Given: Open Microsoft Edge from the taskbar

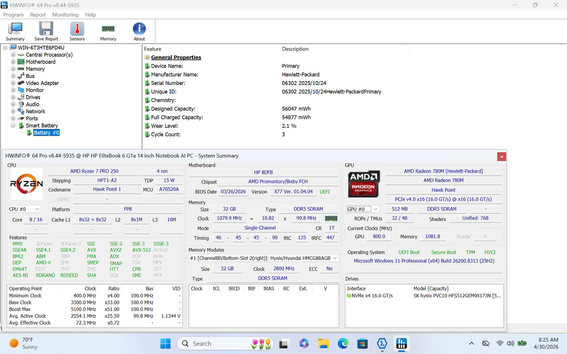Looking at the screenshot, I should point(343,343).
